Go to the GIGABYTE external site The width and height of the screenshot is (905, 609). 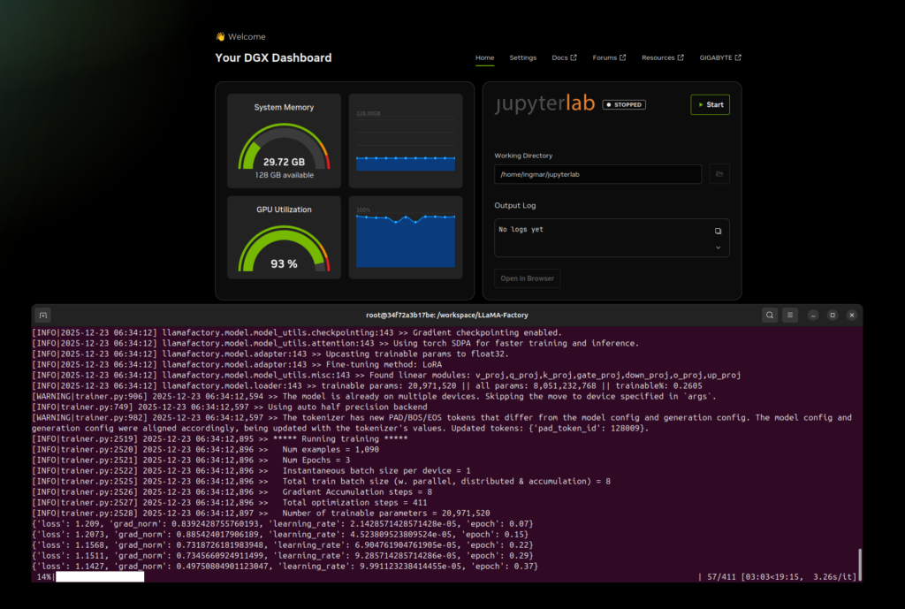[720, 58]
